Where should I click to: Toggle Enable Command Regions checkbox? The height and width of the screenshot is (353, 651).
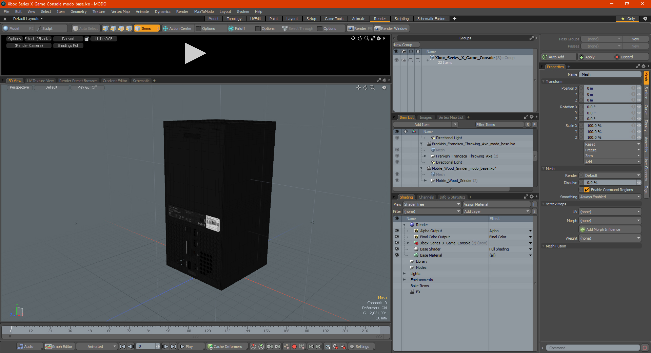point(587,190)
